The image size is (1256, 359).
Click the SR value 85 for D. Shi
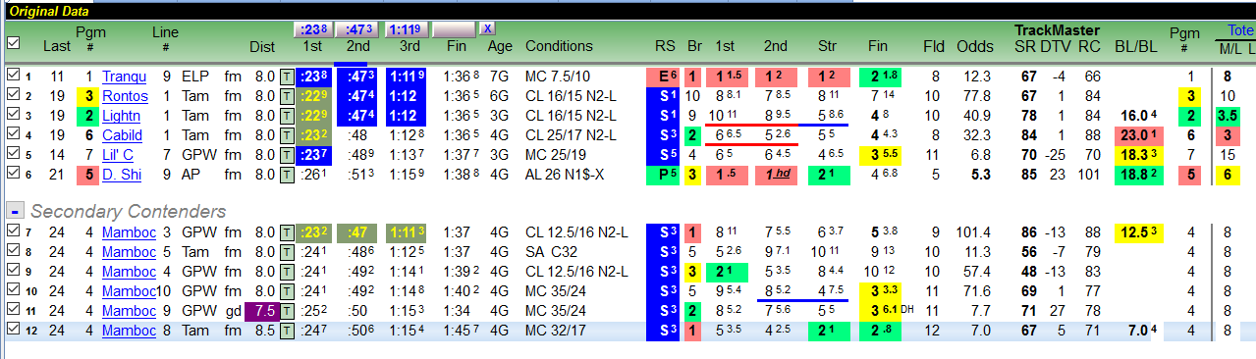[x=1029, y=174]
